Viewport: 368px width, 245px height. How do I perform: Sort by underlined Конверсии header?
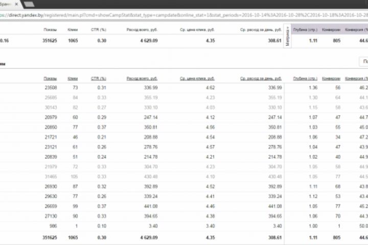(331, 79)
